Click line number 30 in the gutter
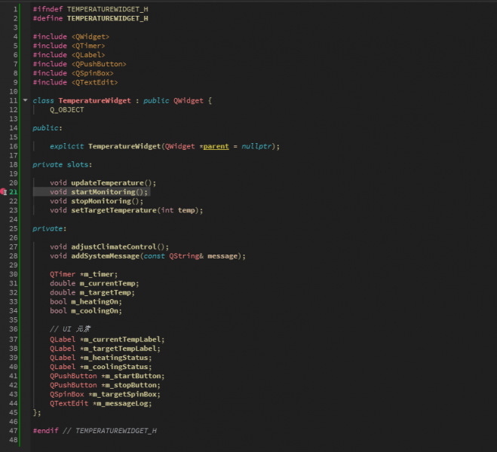 tap(14, 274)
